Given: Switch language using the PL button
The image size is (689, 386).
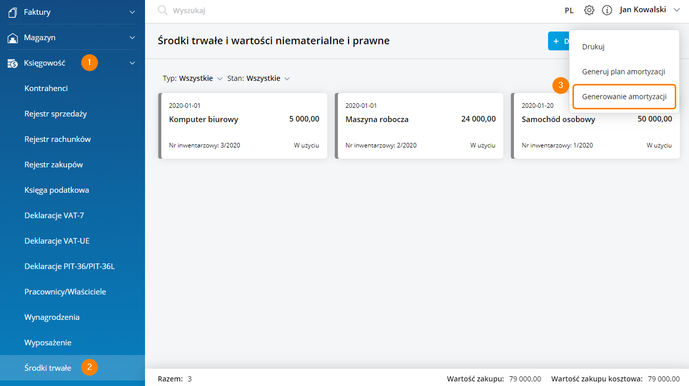Looking at the screenshot, I should click(569, 10).
